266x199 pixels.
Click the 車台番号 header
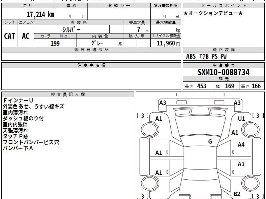(223, 65)
